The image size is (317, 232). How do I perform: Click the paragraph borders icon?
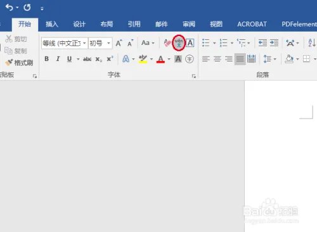click(x=306, y=59)
